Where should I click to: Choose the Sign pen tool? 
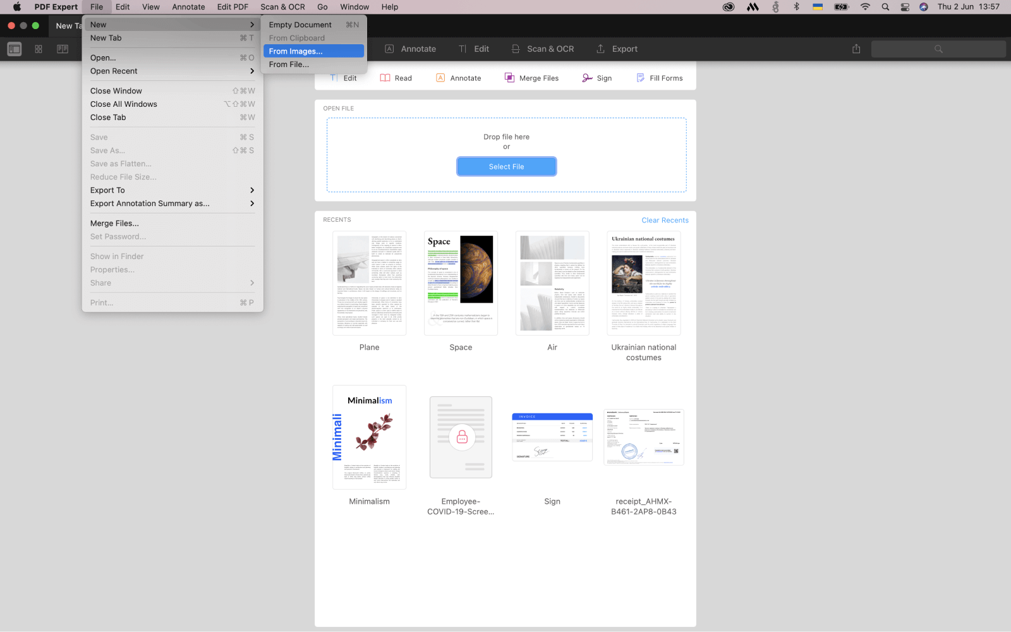coord(596,77)
